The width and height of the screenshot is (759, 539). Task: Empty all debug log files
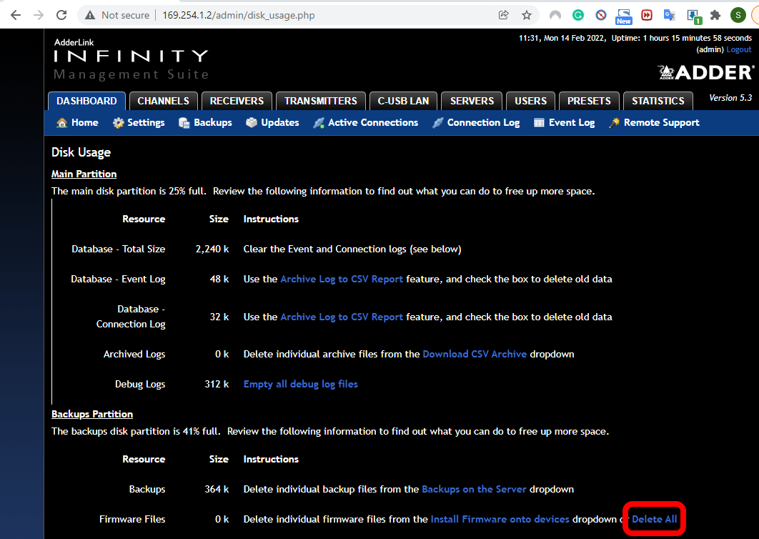[x=301, y=384]
